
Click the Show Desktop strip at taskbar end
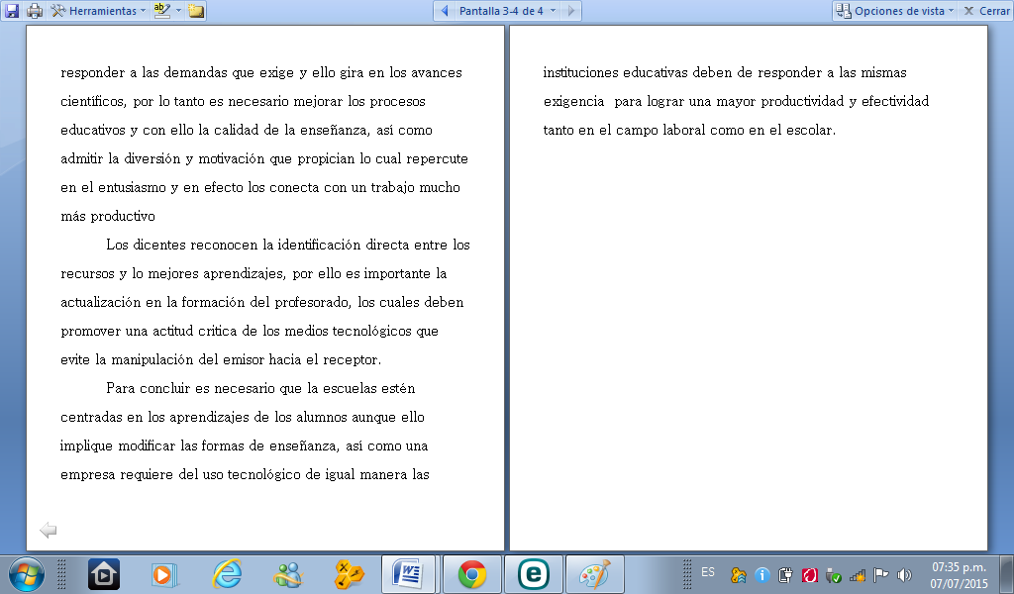point(1006,574)
